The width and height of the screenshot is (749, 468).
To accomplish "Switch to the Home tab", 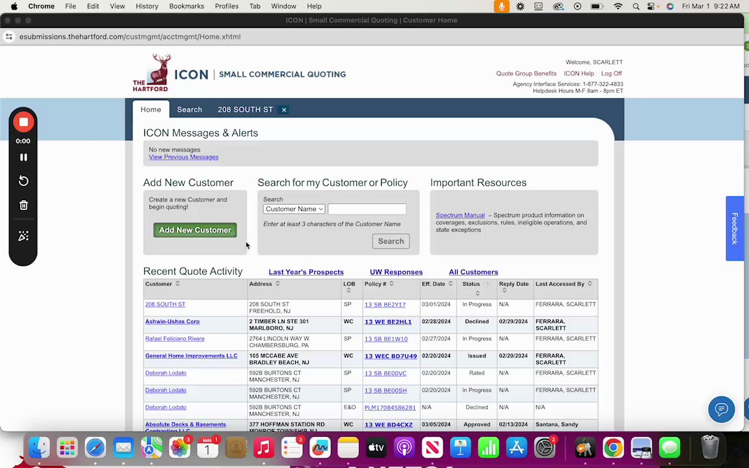I will pos(150,109).
